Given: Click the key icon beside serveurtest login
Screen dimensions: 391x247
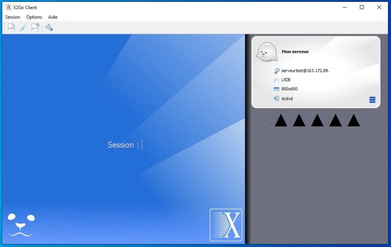Looking at the screenshot, I should [x=276, y=71].
